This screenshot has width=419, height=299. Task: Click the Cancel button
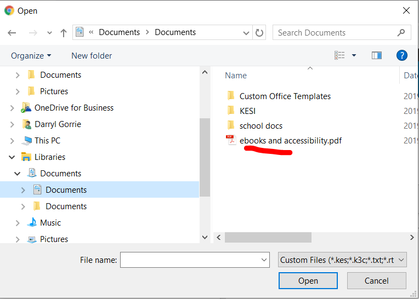tap(377, 280)
